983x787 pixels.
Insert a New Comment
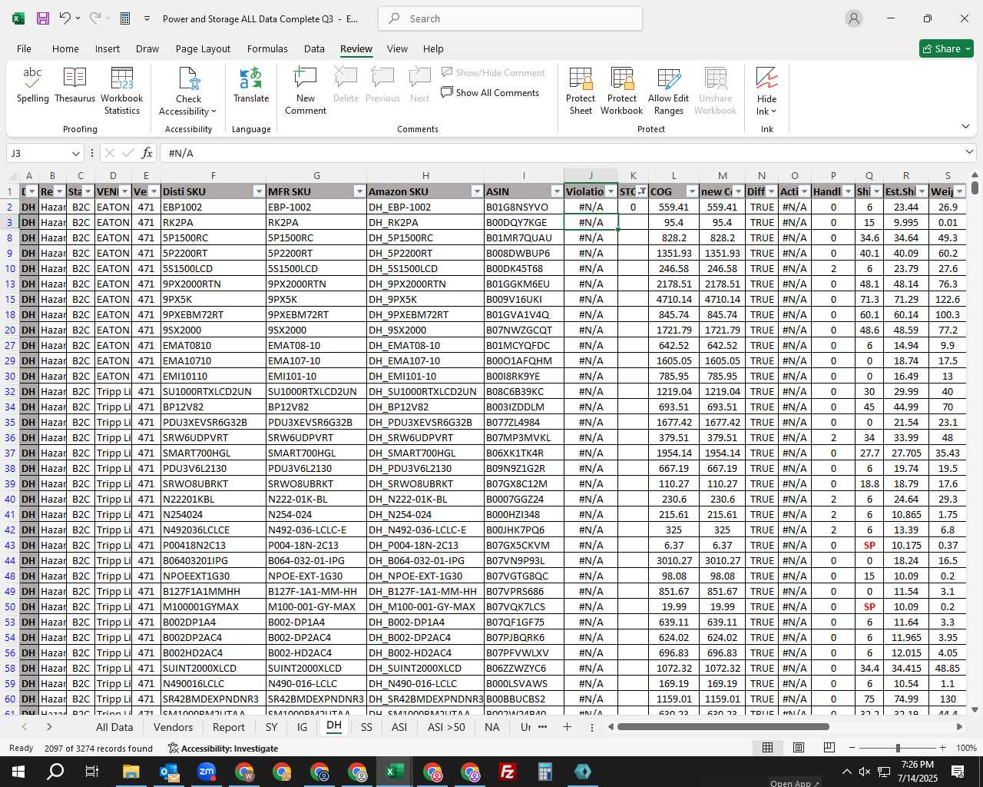pyautogui.click(x=306, y=91)
